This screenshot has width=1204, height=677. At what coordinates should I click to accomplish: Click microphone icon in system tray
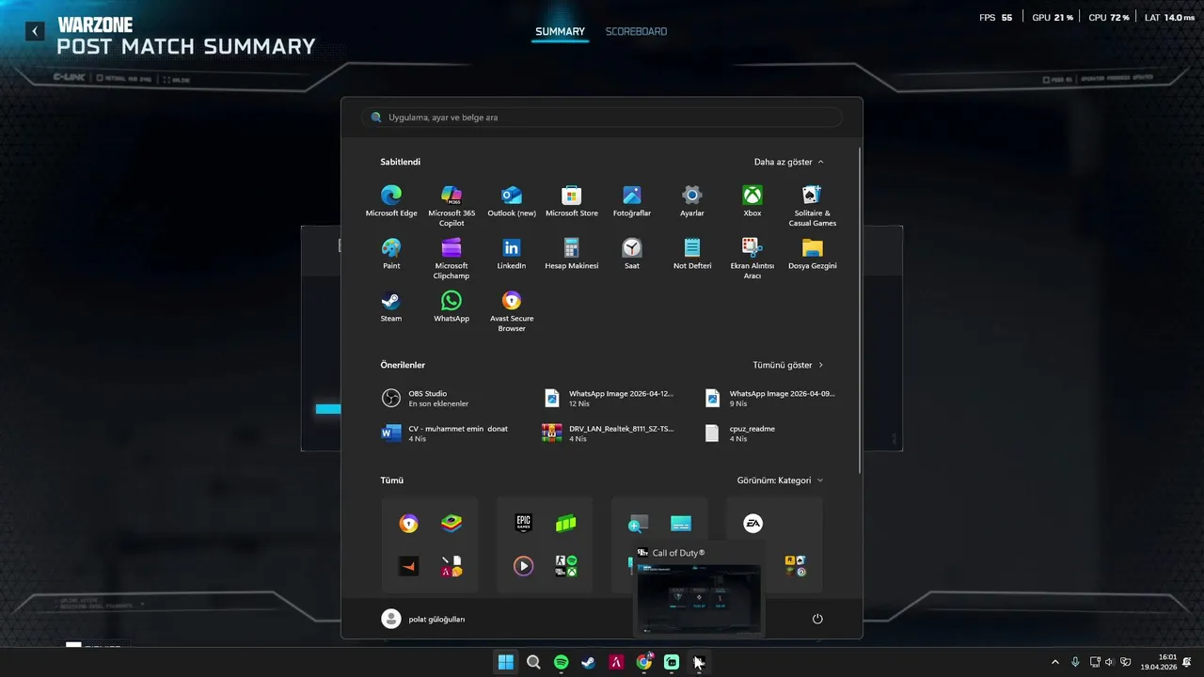tap(1075, 662)
